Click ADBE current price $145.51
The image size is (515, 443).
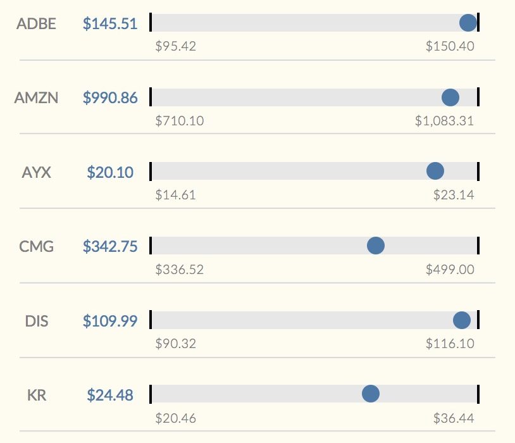point(110,24)
